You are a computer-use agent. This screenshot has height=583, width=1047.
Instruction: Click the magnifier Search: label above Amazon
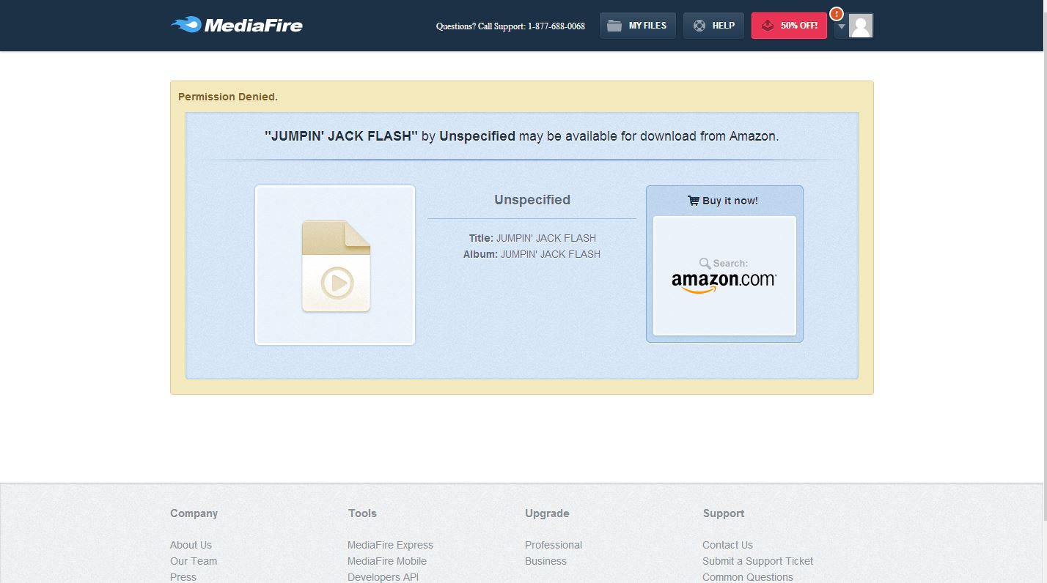[x=723, y=263]
